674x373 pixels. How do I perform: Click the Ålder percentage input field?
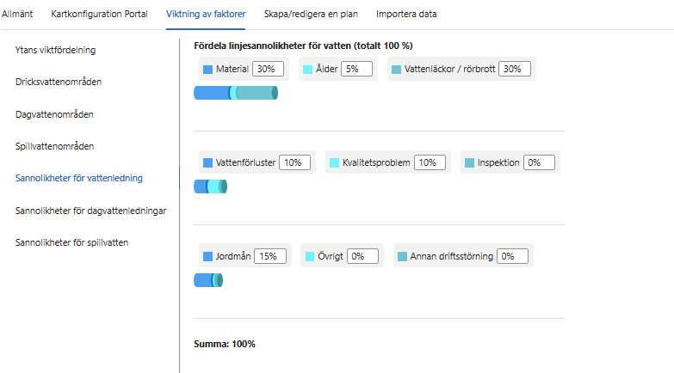coord(356,69)
